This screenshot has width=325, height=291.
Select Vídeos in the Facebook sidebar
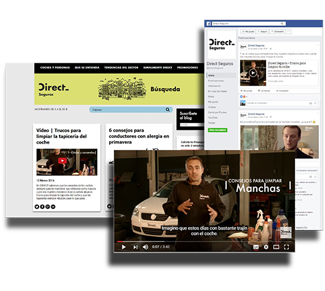[212, 107]
